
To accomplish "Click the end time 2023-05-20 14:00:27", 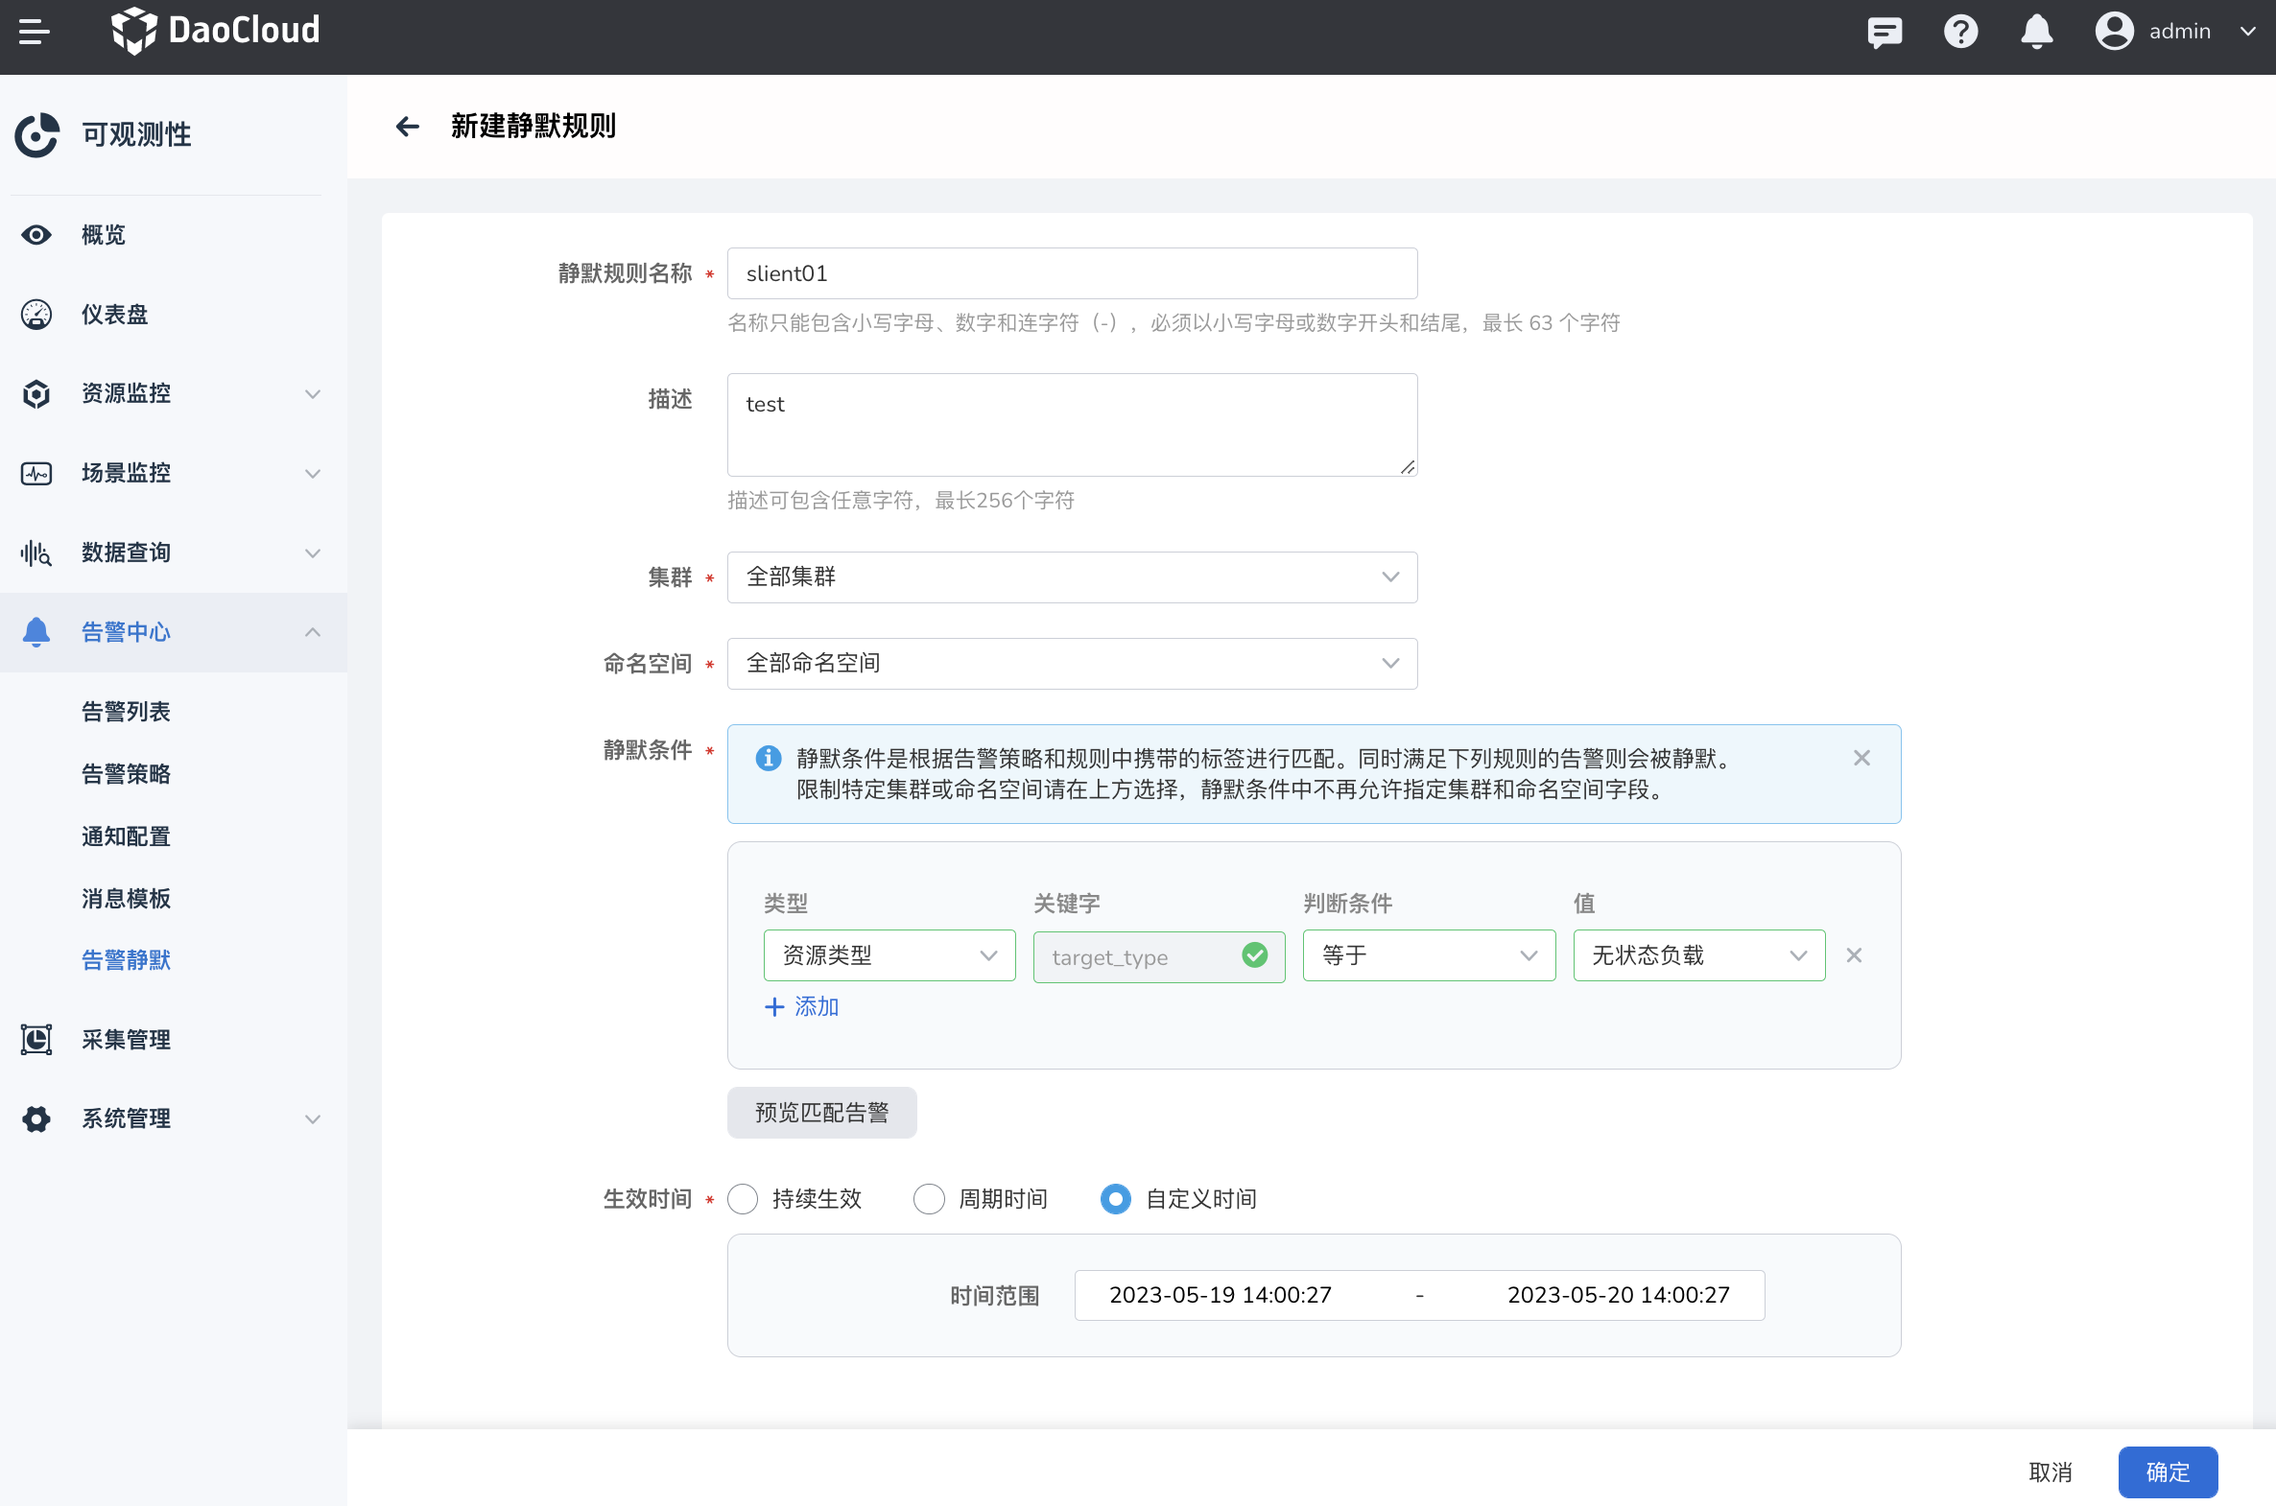I will click(1619, 1296).
